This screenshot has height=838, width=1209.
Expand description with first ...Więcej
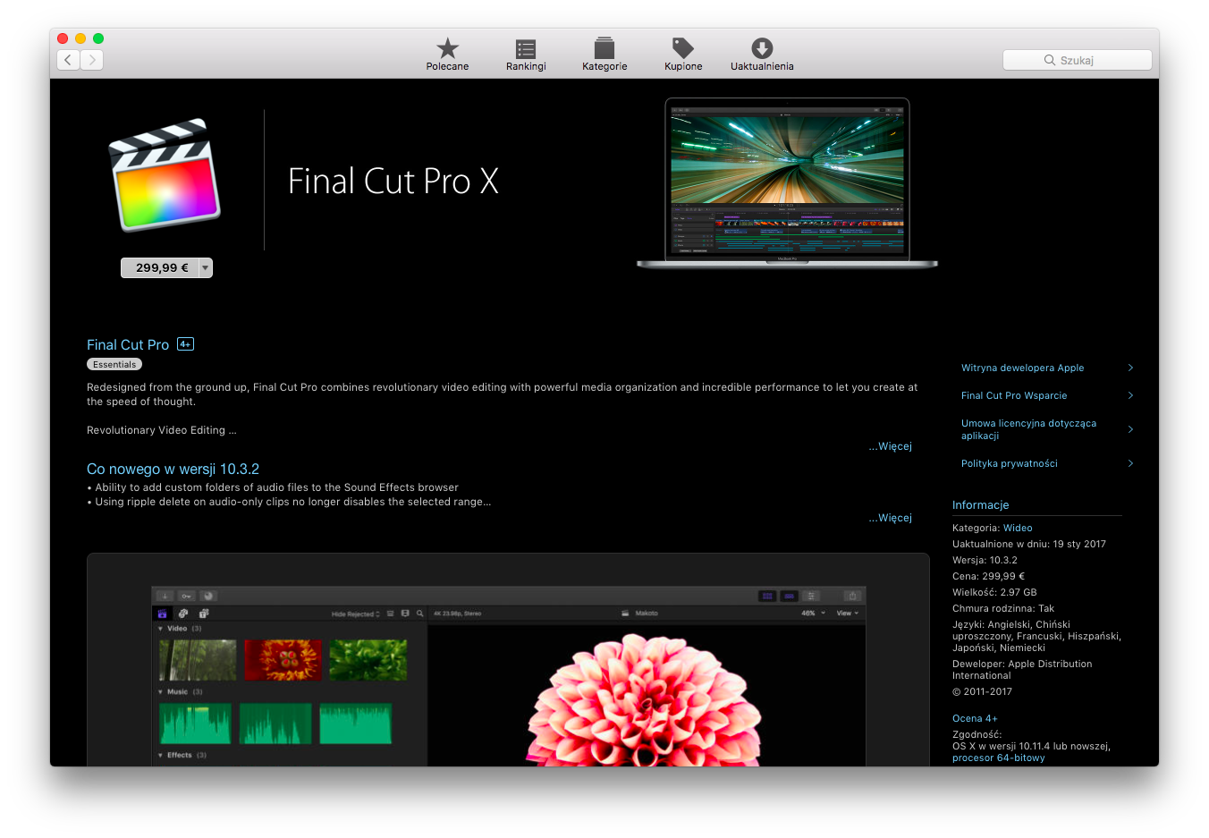click(x=890, y=446)
